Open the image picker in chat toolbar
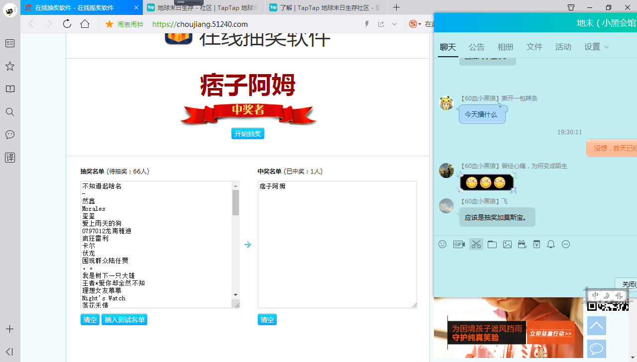 pyautogui.click(x=507, y=244)
